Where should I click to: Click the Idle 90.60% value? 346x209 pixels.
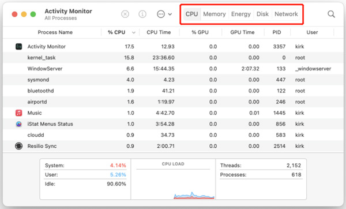pyautogui.click(x=116, y=184)
